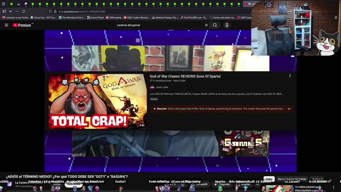Select De La Caverna del Gamer chip
This screenshot has width=341, height=192.
tap(292, 179)
